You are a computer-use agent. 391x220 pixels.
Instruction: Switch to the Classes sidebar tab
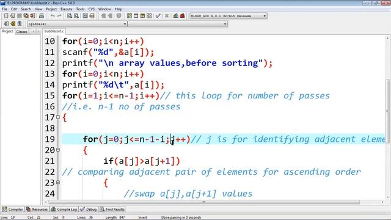point(22,32)
